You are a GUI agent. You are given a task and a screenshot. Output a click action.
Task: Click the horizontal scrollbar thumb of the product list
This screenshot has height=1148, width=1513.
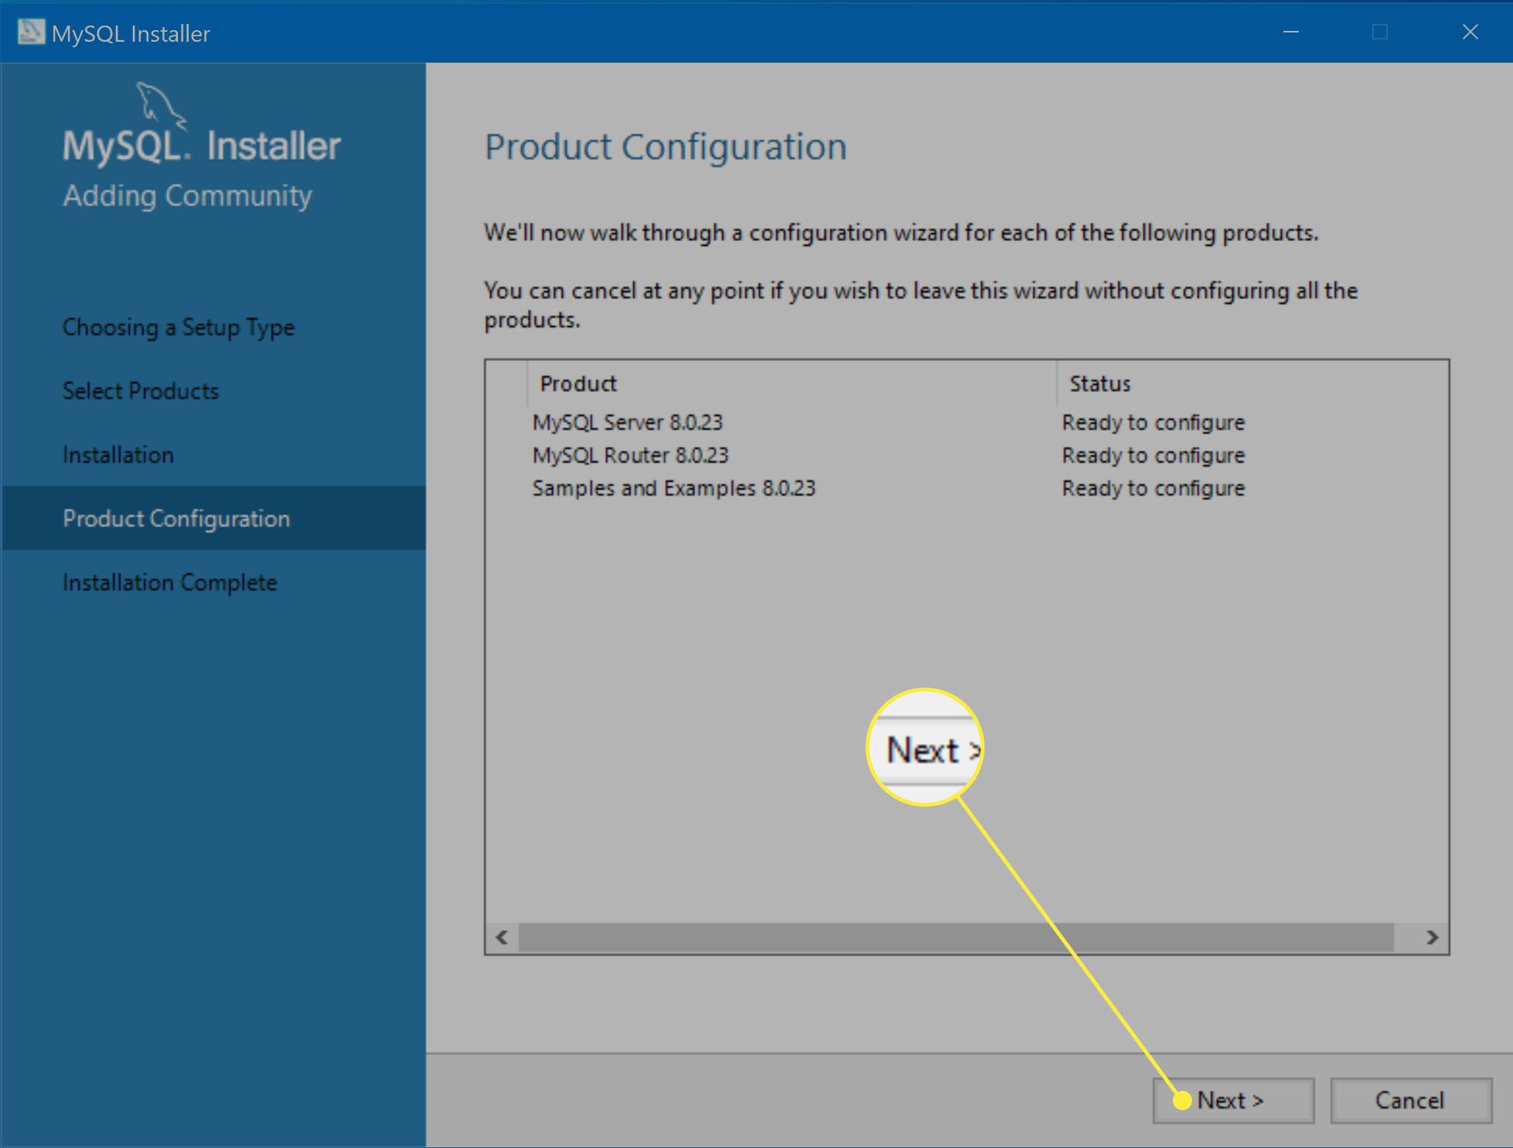pyautogui.click(x=956, y=937)
